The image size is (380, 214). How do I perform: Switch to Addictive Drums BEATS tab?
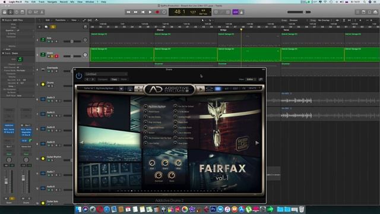pyautogui.click(x=252, y=89)
